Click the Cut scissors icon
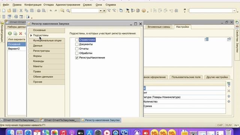 [21, 10]
